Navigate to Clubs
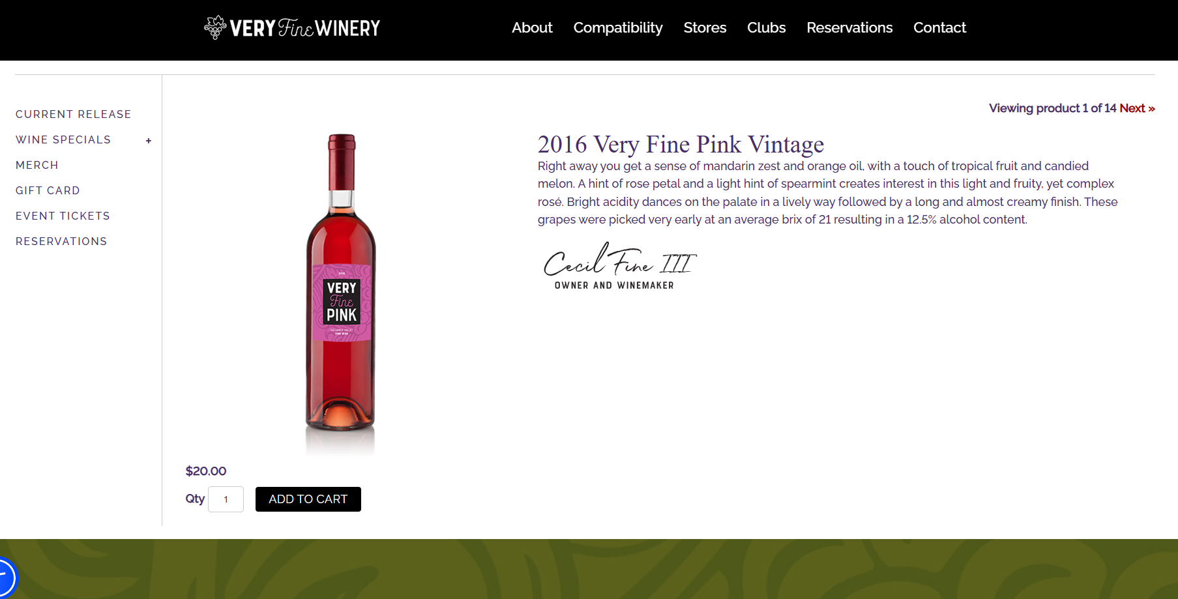 766,27
